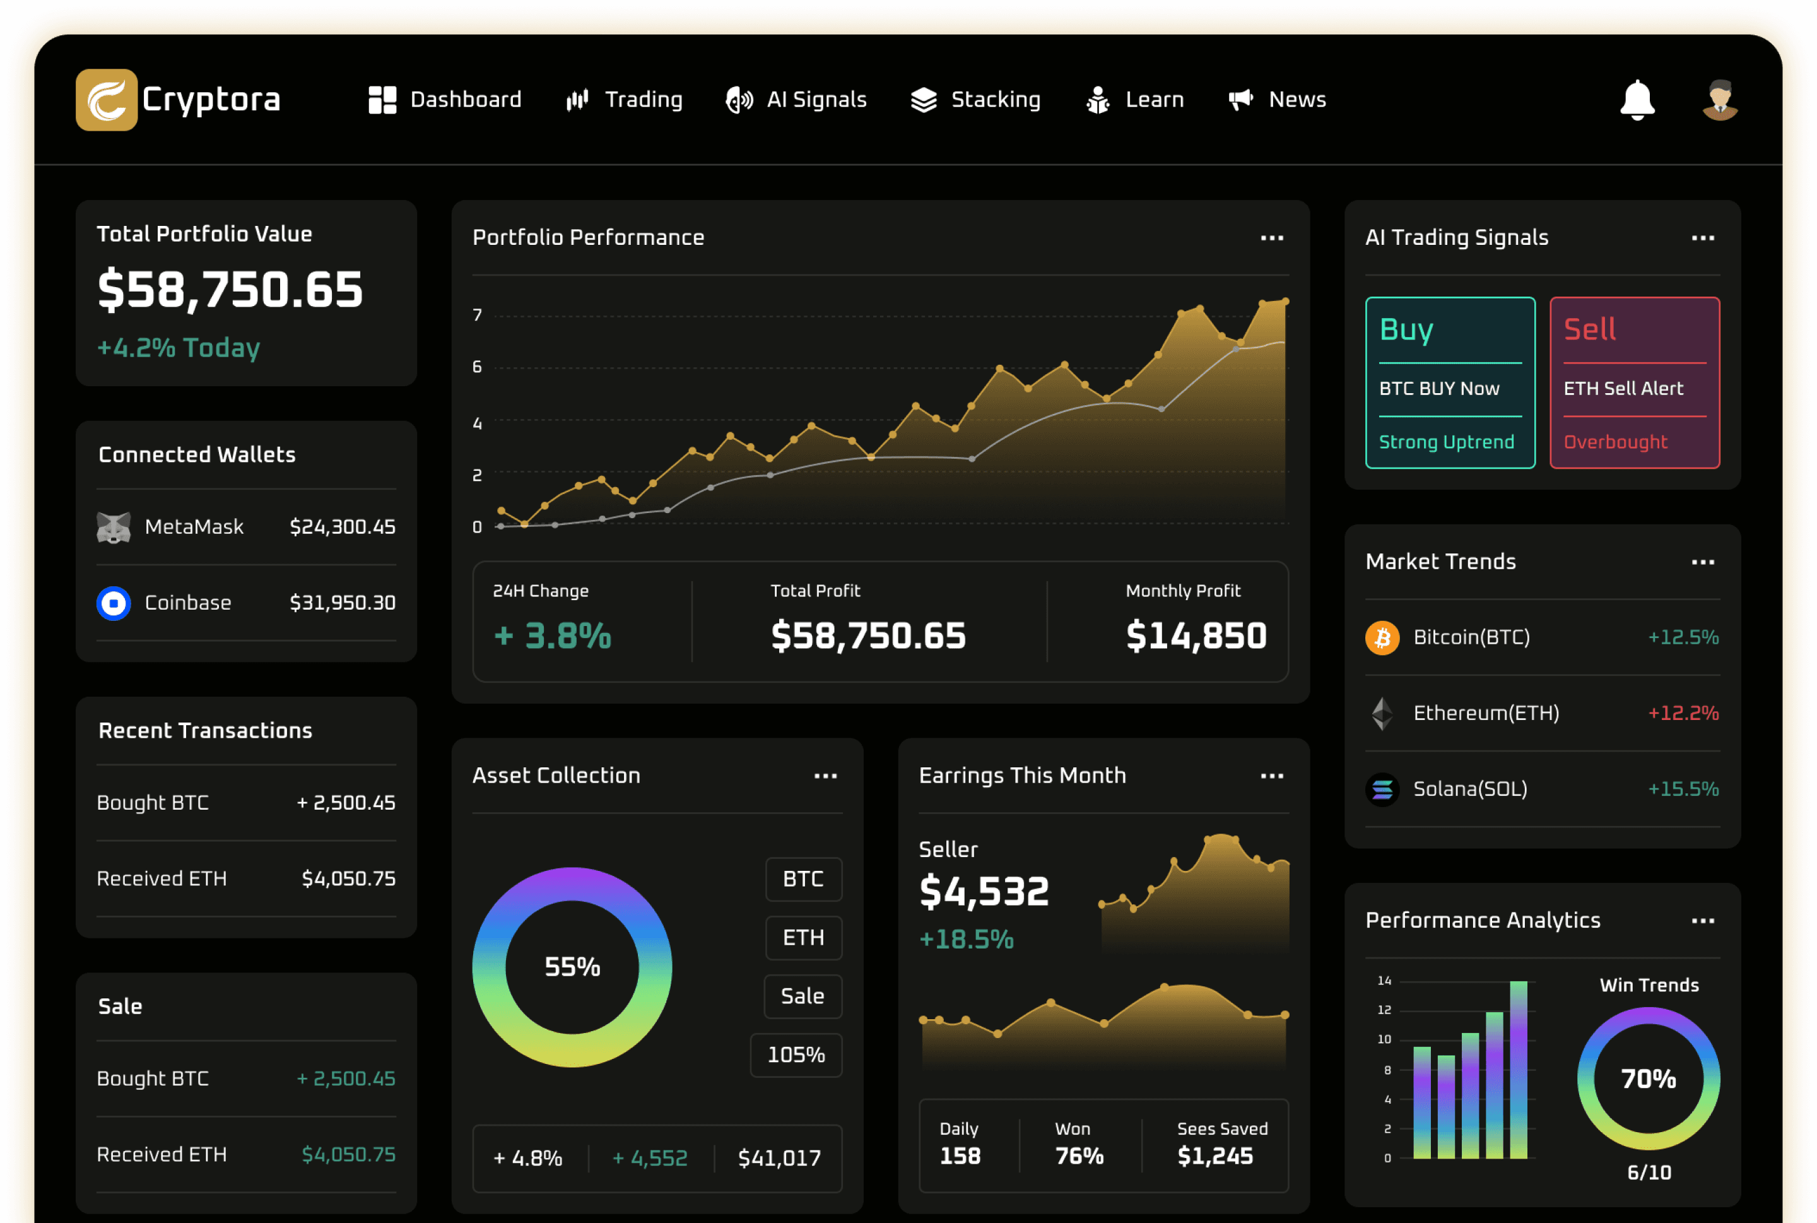
Task: Click the Coinbase balance $31,950.30
Action: click(343, 603)
